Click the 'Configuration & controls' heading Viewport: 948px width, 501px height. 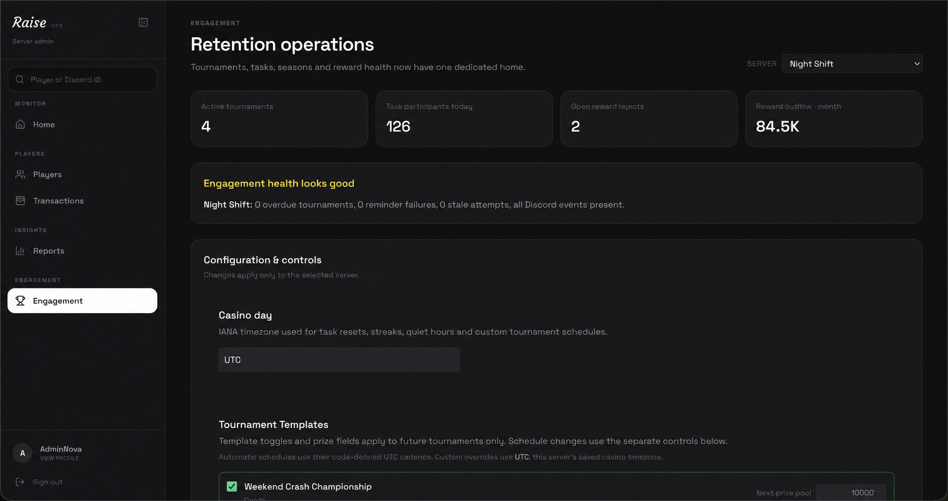click(x=263, y=260)
